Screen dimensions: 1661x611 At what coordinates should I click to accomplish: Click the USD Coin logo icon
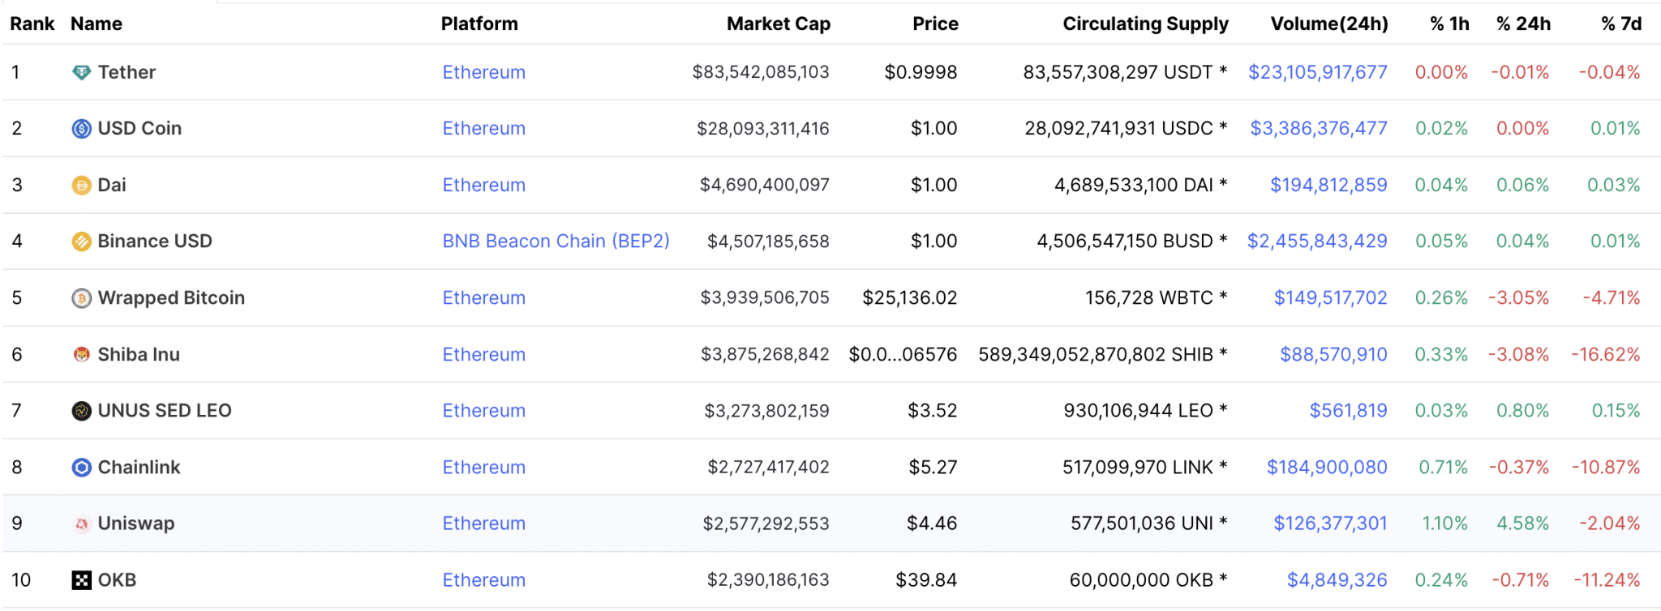tap(81, 129)
